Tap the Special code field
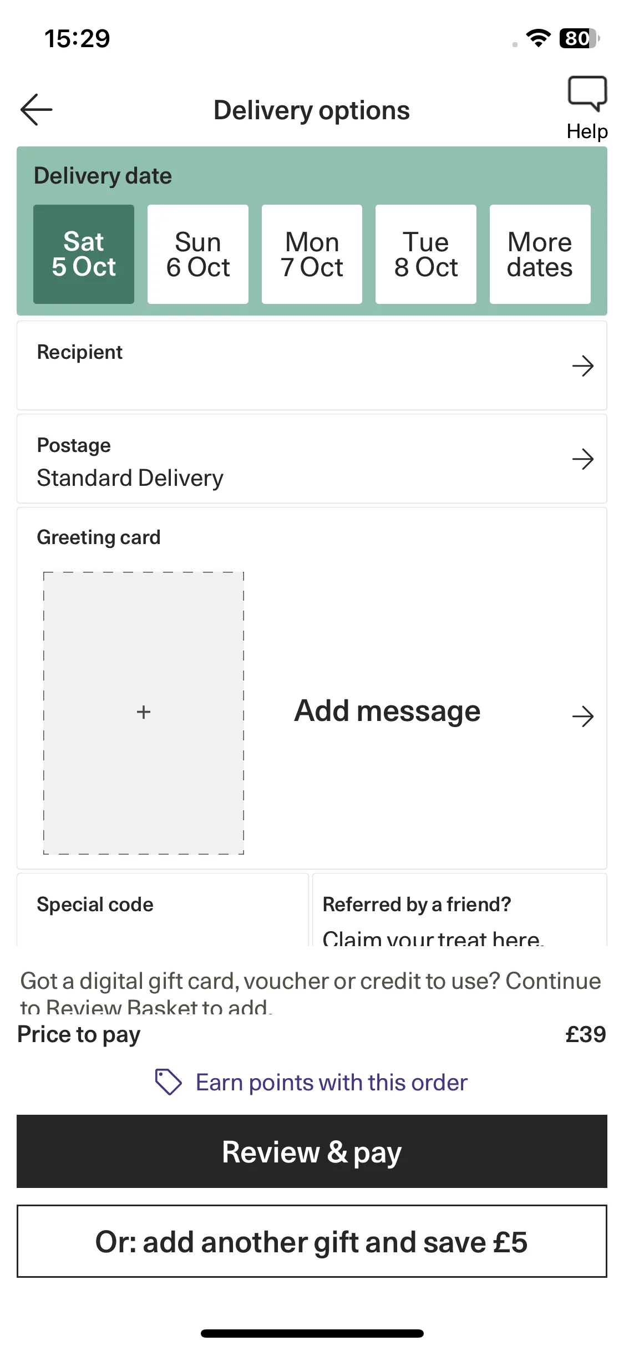This screenshot has height=1351, width=624. (x=163, y=910)
